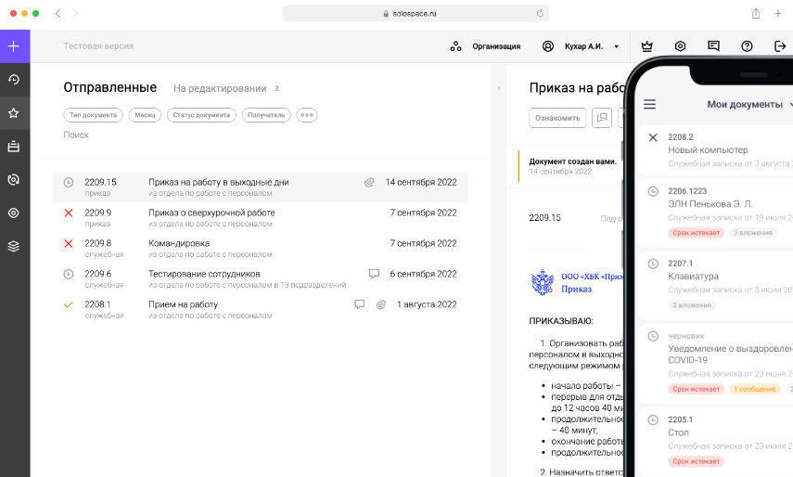Open Получатель filter
Image resolution: width=793 pixels, height=477 pixels.
point(266,115)
